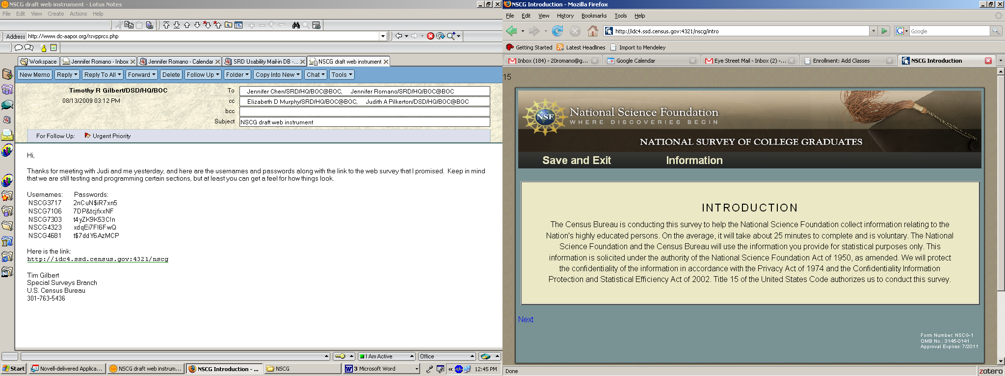Viewport: 1005px width, 376px height.
Task: Click the open-folder navigation icon in Lotus Notes toolbar
Action: coord(228,25)
